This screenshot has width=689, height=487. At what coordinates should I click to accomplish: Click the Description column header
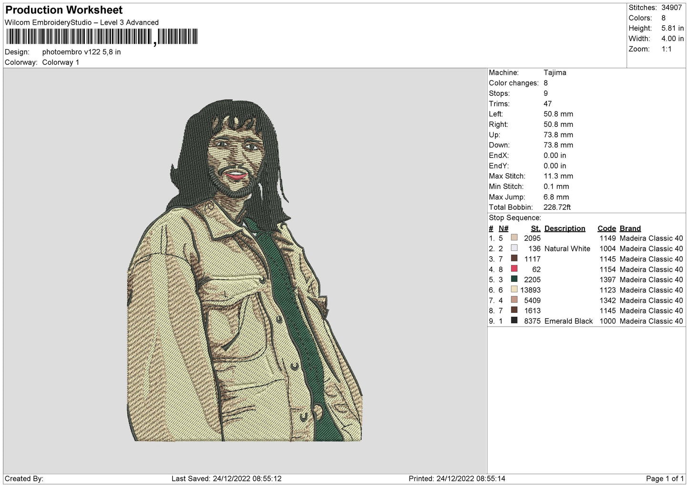[x=565, y=228]
